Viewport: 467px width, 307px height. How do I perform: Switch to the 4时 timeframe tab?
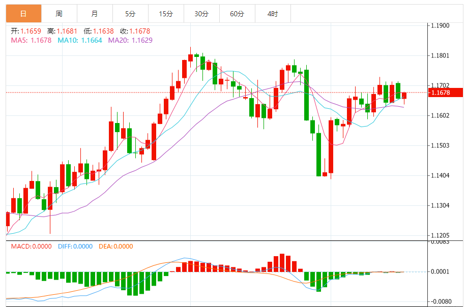(273, 14)
